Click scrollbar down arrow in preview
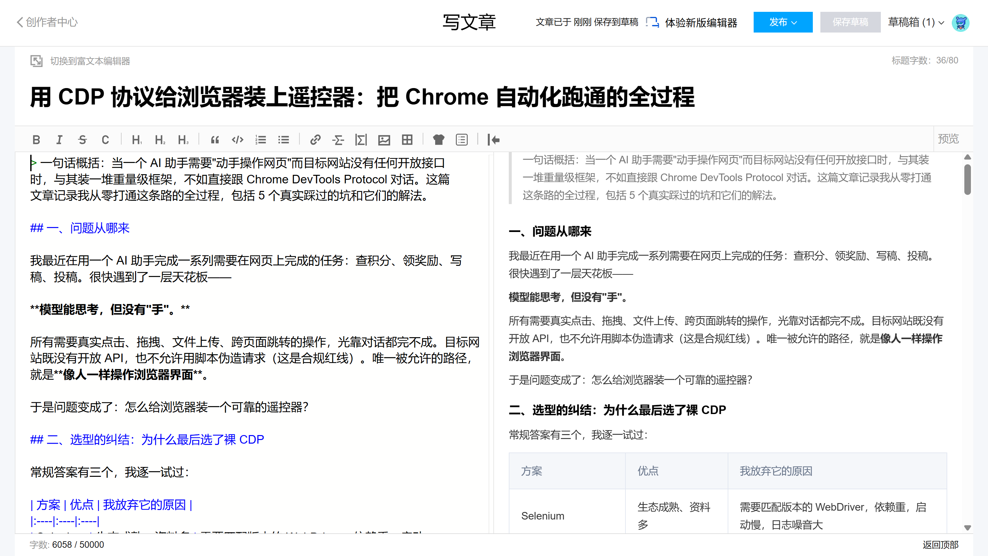Screen dimensions: 988x556 (968, 528)
